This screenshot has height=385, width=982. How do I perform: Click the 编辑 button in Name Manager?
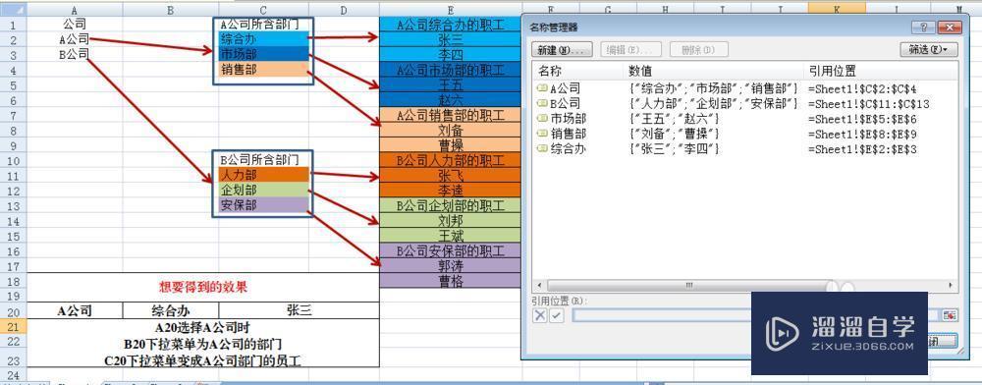630,50
